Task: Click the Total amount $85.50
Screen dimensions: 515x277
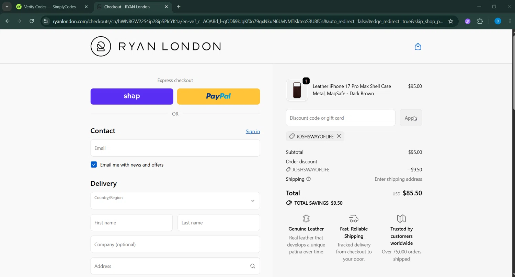Action: point(412,193)
